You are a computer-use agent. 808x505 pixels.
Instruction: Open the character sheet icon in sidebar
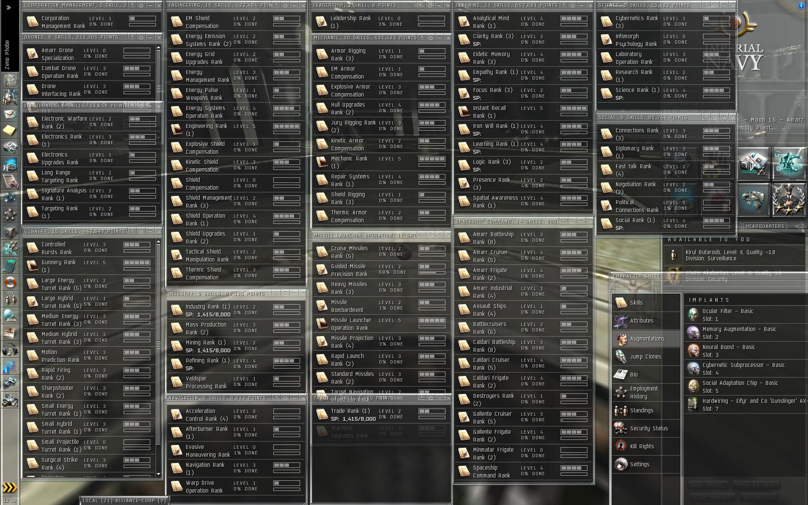click(10, 80)
